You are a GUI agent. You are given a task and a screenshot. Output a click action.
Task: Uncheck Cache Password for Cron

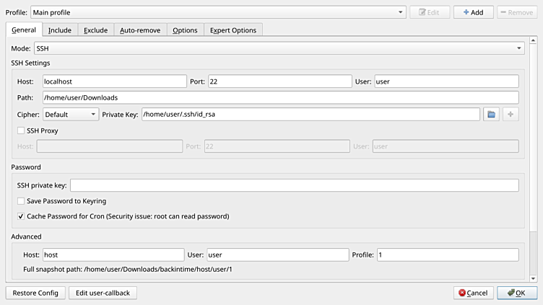(x=21, y=216)
